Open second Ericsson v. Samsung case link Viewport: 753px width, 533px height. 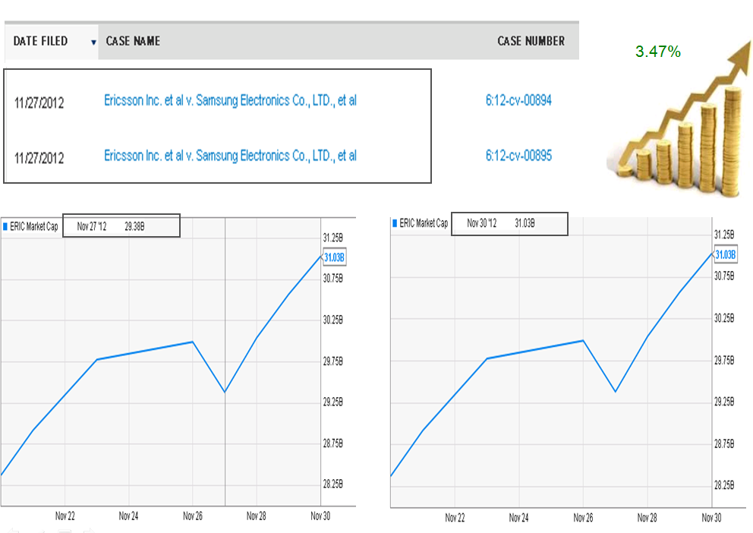tap(230, 156)
